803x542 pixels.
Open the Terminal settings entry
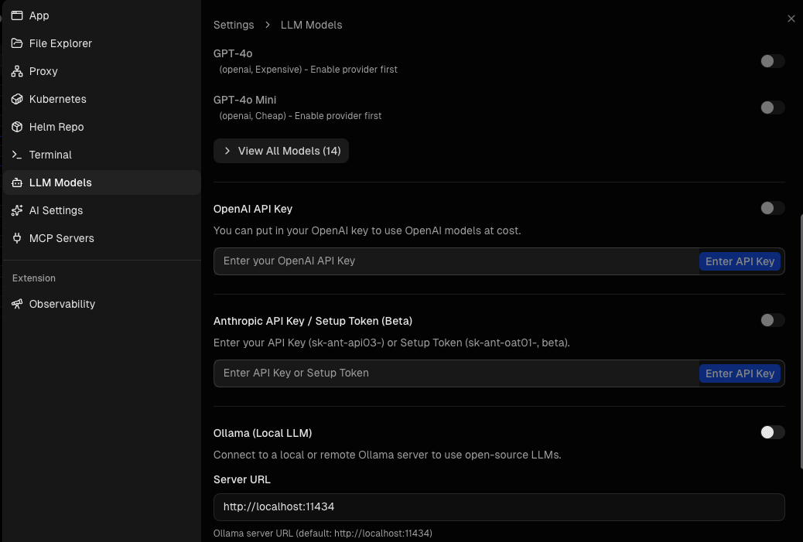pyautogui.click(x=102, y=155)
